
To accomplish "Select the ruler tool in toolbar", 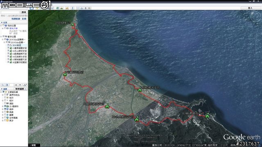I will 72,8.
